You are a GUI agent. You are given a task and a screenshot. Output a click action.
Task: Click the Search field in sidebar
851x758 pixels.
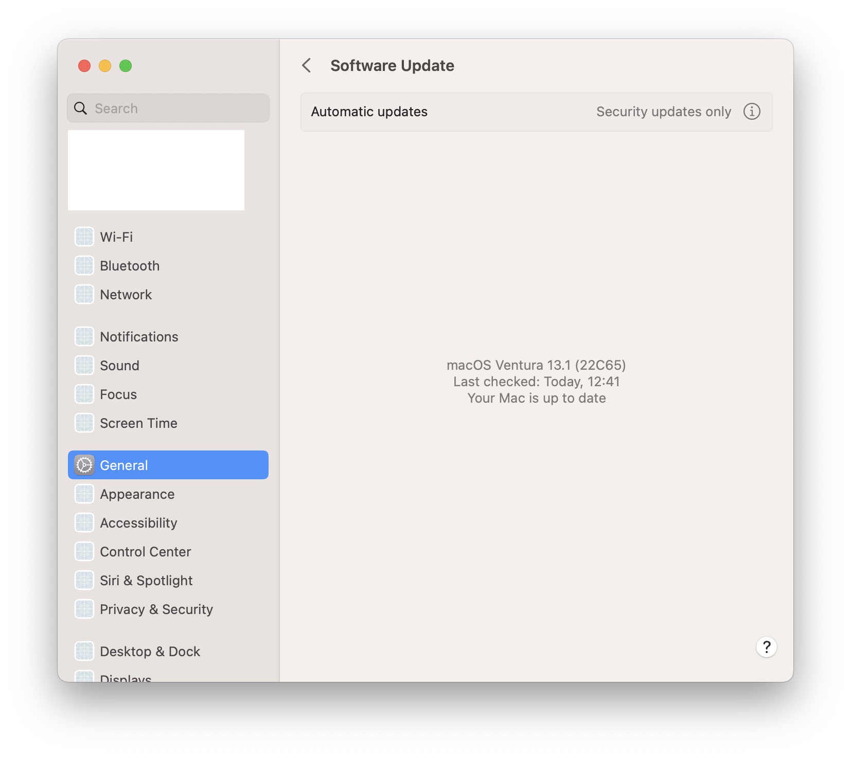(168, 108)
